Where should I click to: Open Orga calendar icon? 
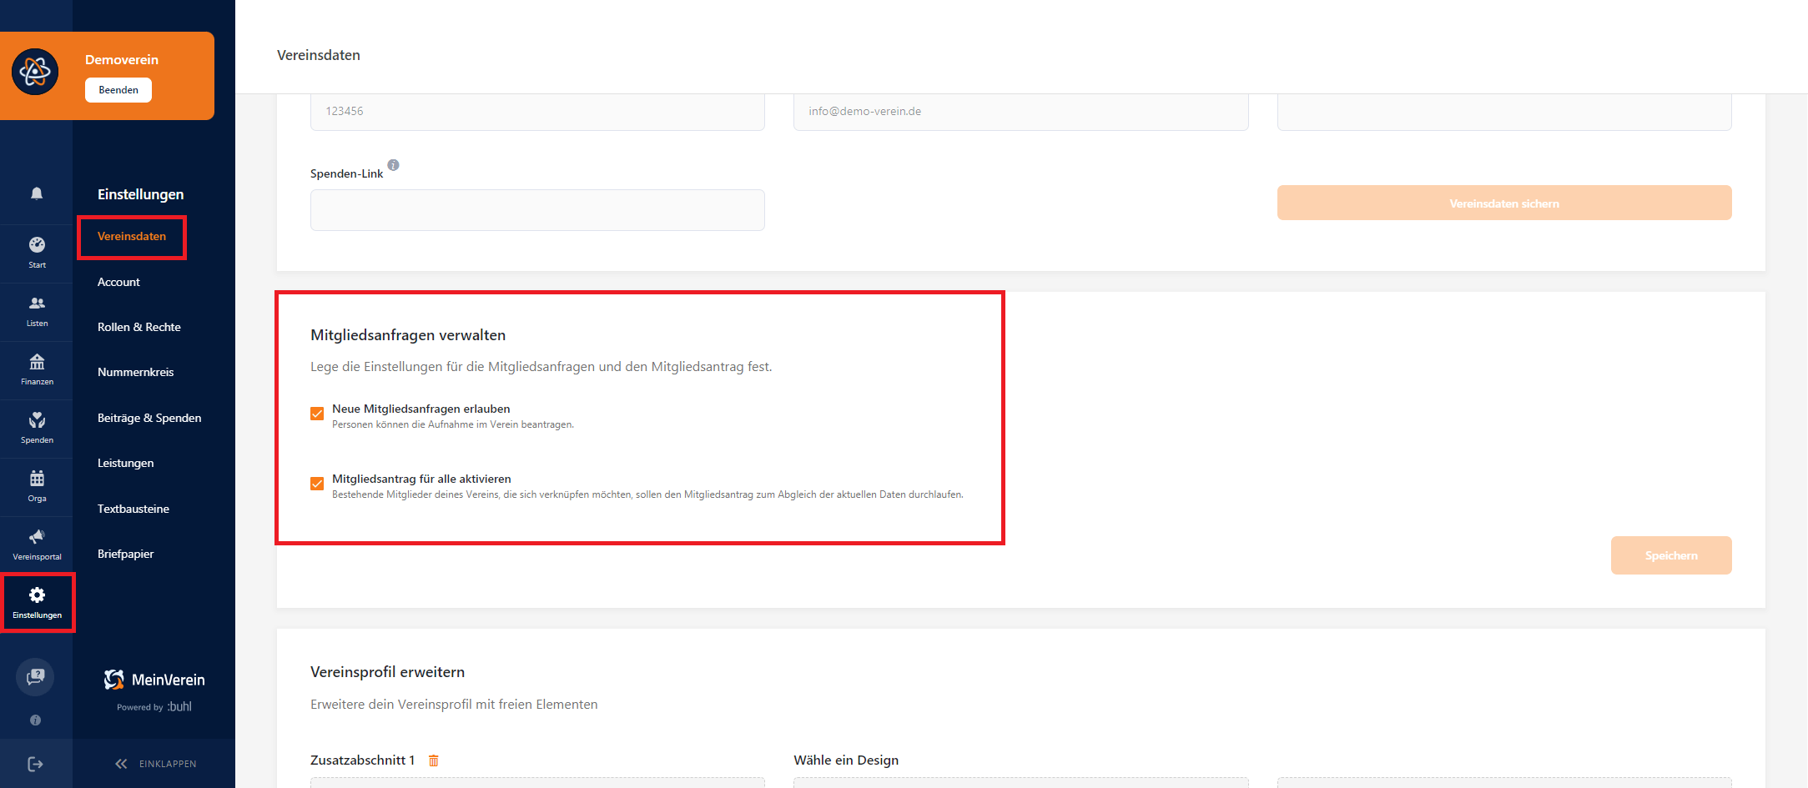[37, 479]
